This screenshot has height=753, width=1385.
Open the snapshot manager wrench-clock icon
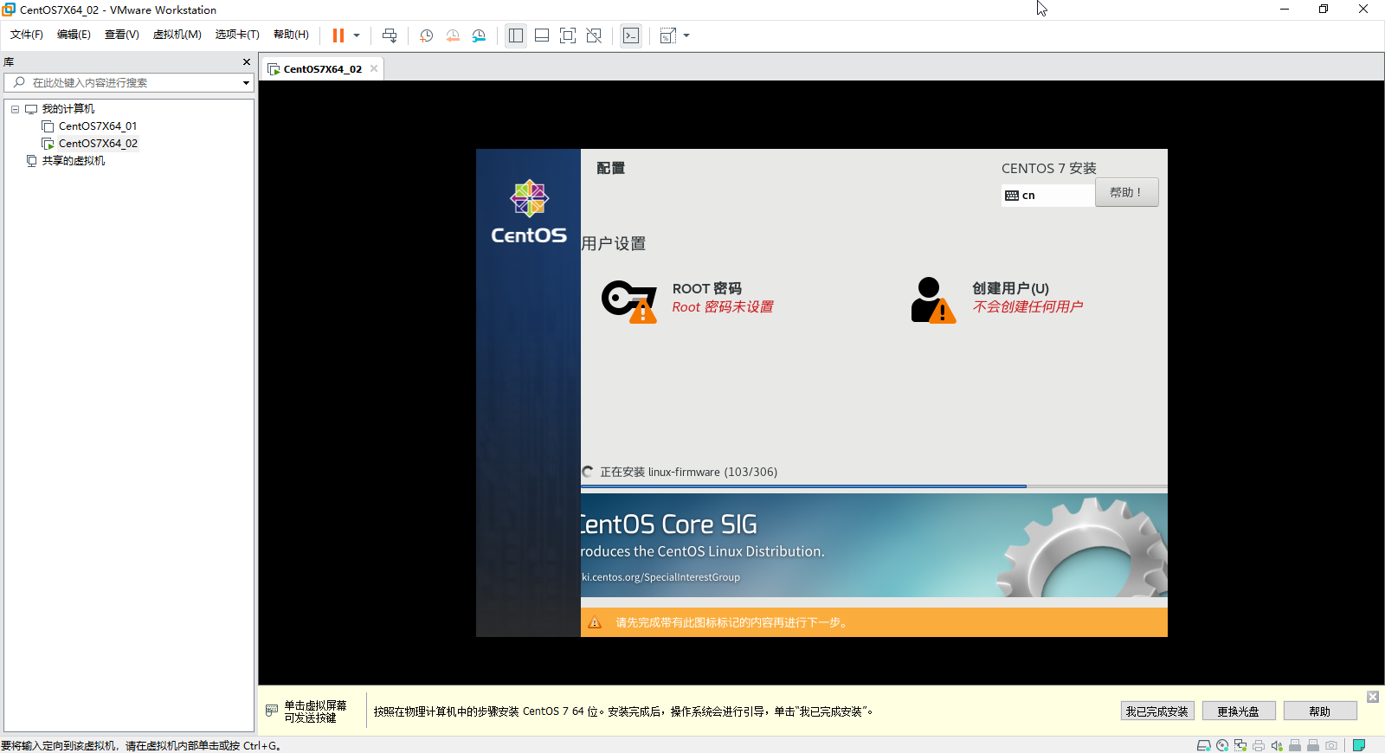[x=479, y=35]
